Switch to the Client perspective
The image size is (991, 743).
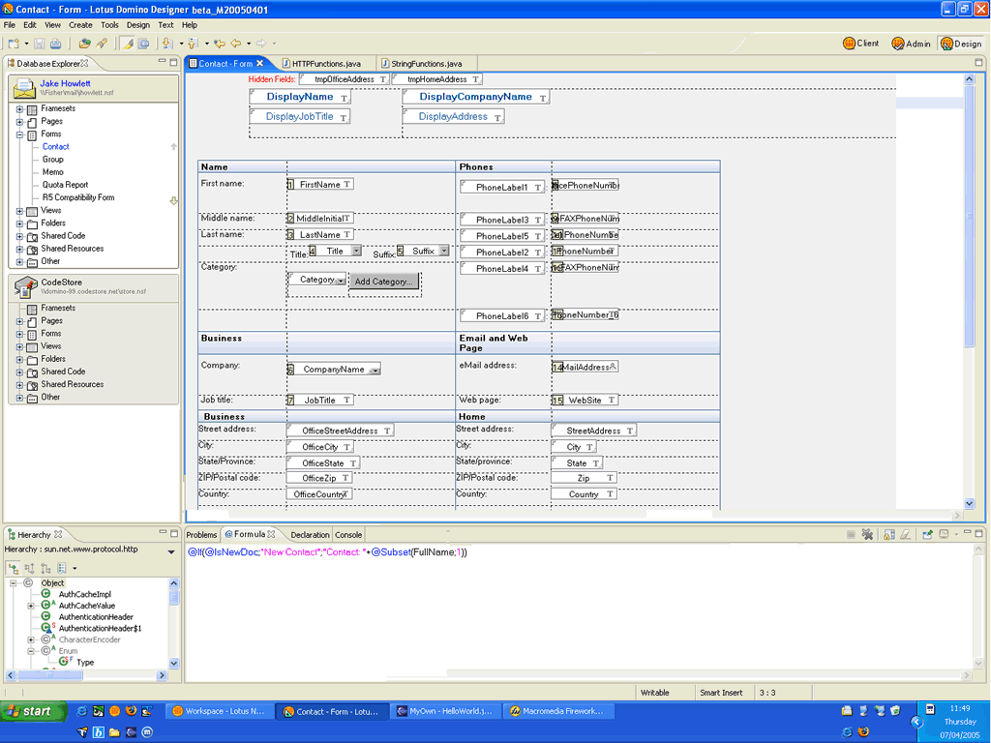pos(860,43)
